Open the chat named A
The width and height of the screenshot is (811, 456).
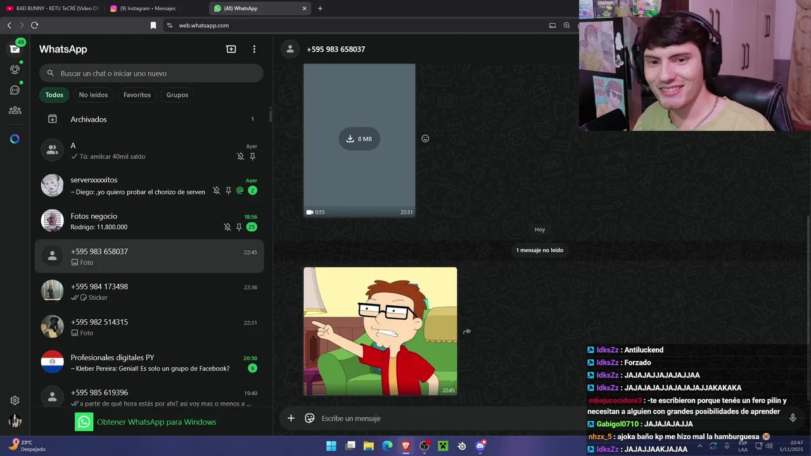150,151
